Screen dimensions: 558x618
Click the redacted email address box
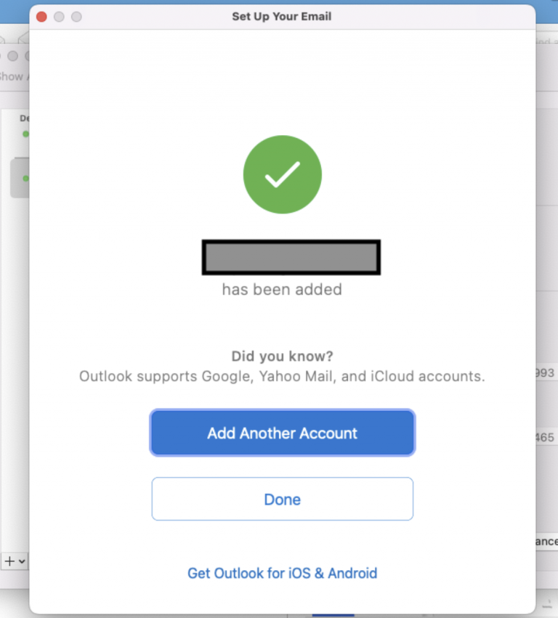[291, 256]
